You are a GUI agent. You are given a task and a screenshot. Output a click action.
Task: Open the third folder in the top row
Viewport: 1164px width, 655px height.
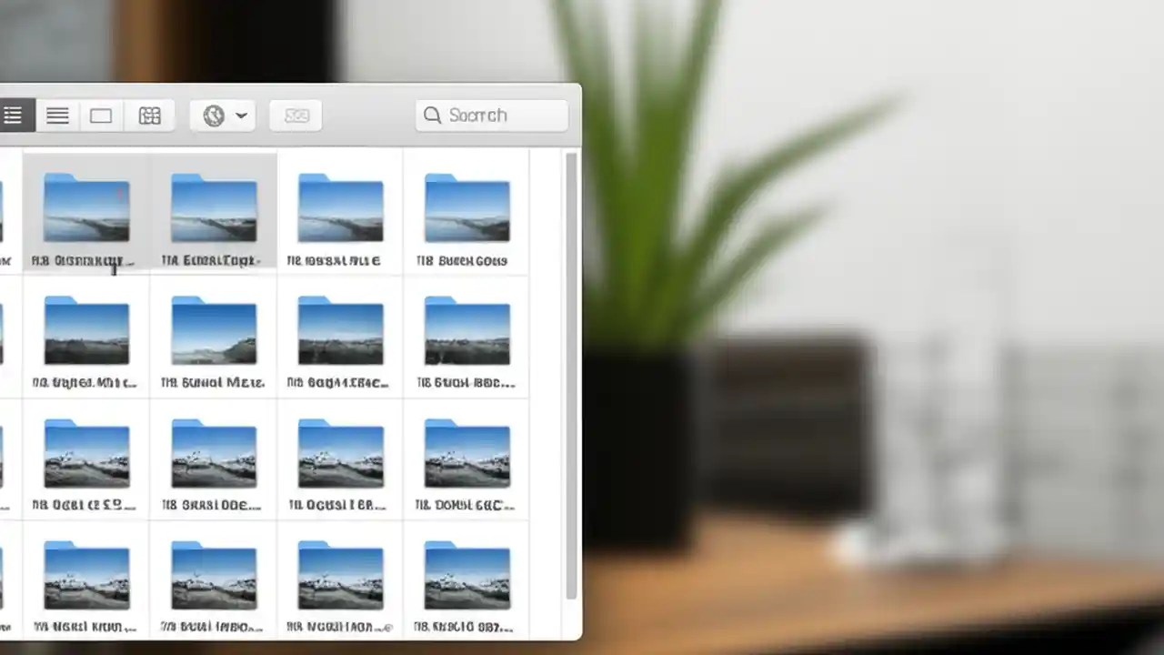340,209
